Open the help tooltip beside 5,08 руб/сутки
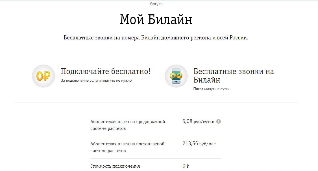 [219, 122]
